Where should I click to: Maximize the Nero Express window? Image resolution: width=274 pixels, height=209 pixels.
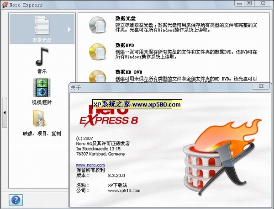249,3
